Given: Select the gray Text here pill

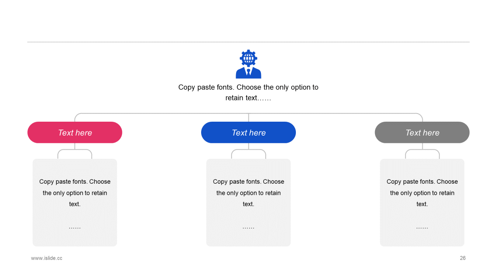Looking at the screenshot, I should (x=422, y=133).
